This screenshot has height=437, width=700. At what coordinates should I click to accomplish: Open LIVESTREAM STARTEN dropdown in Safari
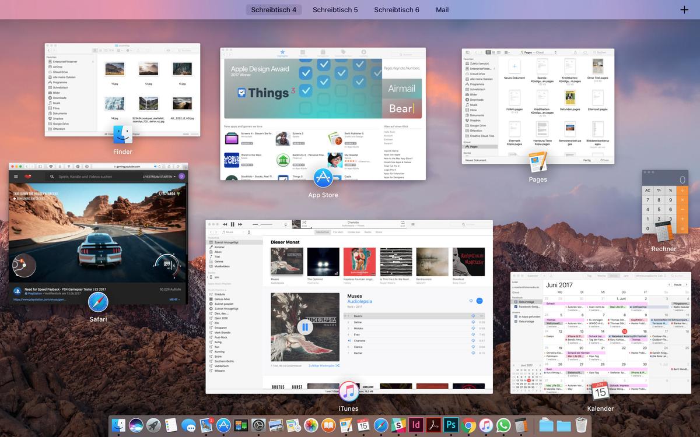159,177
